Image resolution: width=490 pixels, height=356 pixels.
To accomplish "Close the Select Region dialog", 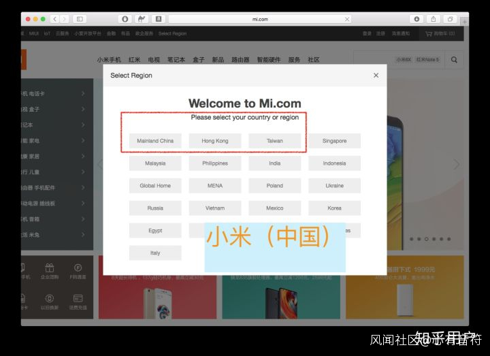I will 376,76.
